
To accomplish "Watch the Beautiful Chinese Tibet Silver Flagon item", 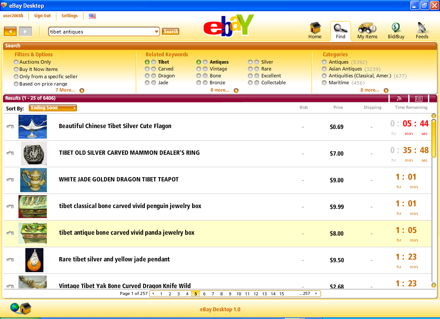I will pos(10,126).
